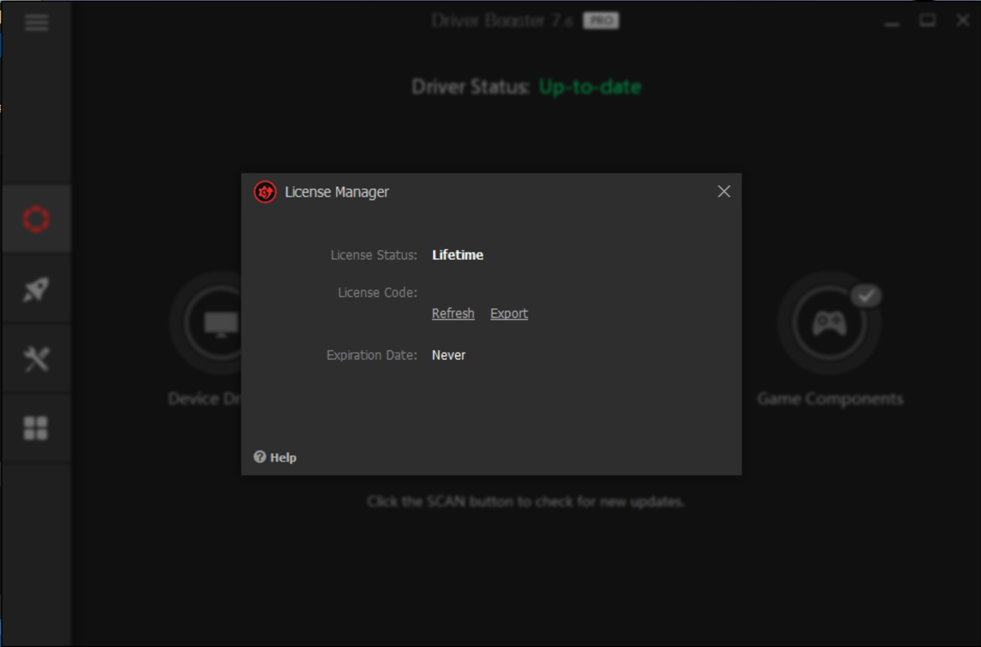The image size is (981, 647).
Task: Click the Lifetime license status text
Action: (457, 255)
